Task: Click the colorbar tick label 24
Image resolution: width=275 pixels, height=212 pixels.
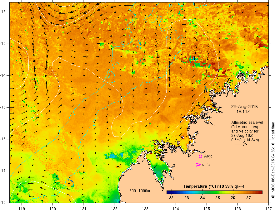Action: [202, 198]
